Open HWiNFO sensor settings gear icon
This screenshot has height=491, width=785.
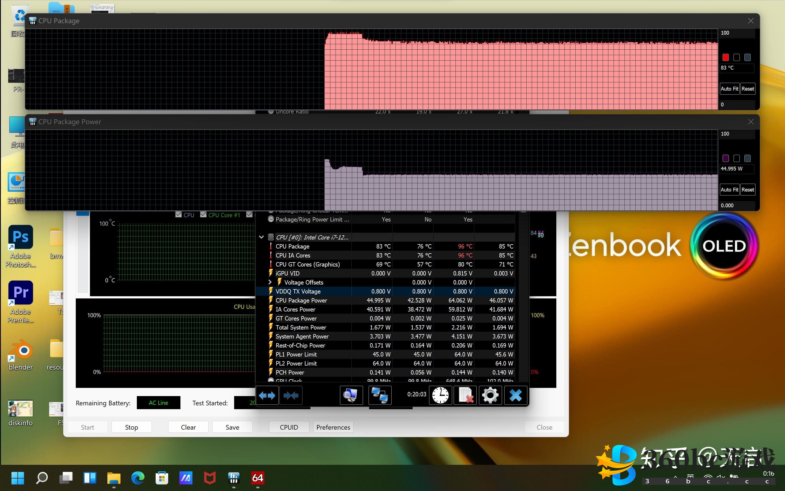[x=490, y=395]
